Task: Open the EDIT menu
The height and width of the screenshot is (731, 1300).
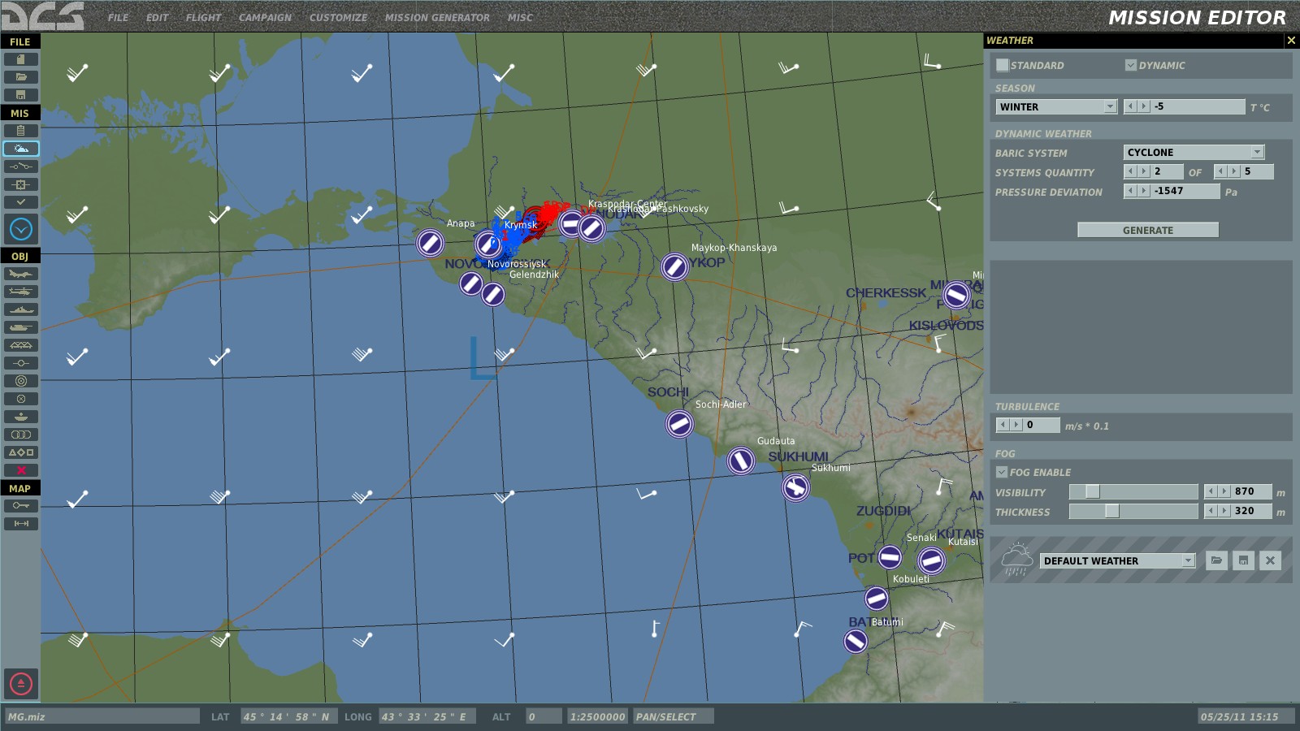Action: coord(158,17)
